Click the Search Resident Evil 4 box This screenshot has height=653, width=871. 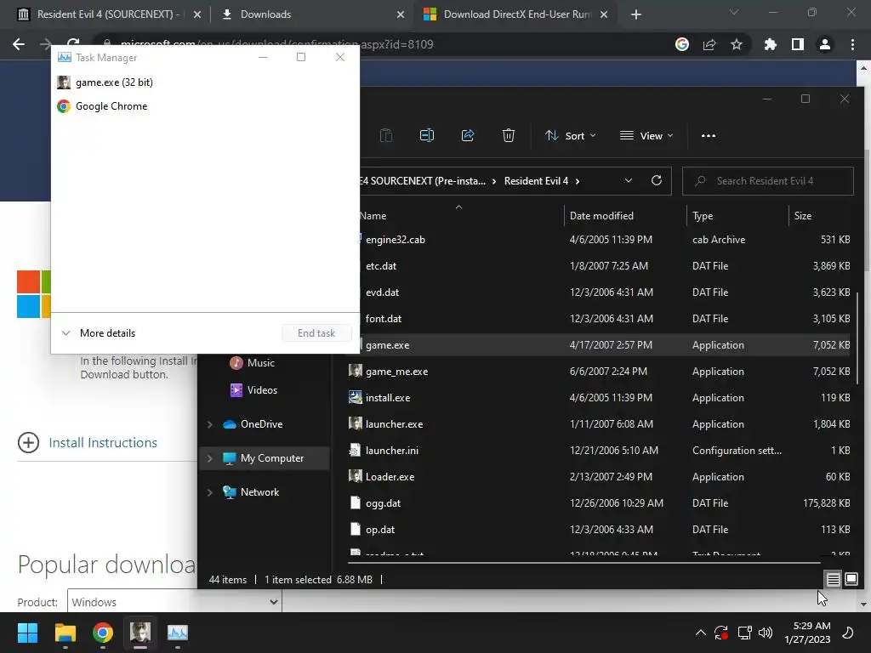(768, 181)
